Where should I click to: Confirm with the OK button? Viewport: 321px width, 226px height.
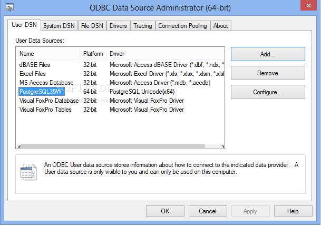tap(165, 211)
